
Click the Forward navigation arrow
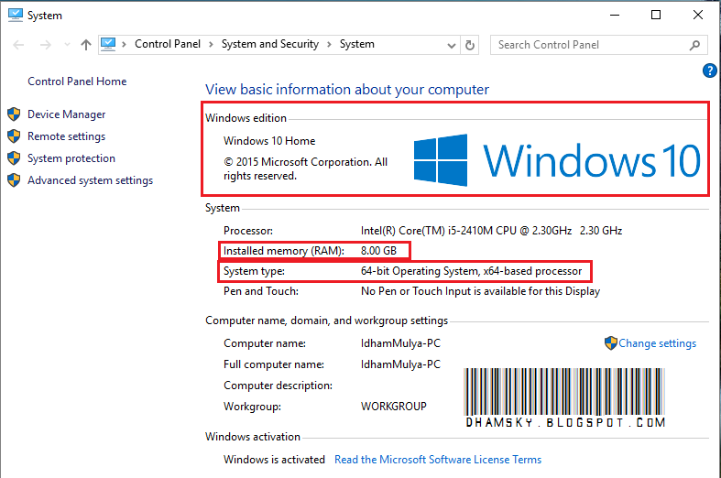coord(42,44)
